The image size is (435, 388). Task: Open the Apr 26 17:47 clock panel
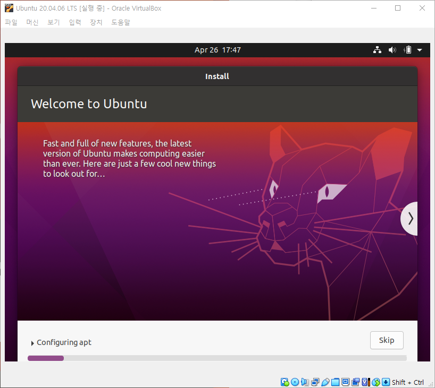(x=217, y=50)
